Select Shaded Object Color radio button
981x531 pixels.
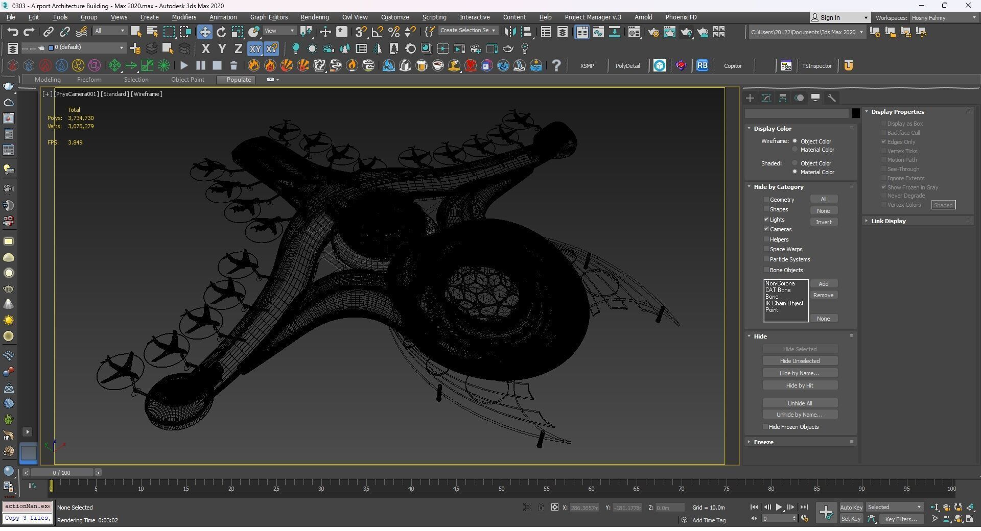coord(795,163)
